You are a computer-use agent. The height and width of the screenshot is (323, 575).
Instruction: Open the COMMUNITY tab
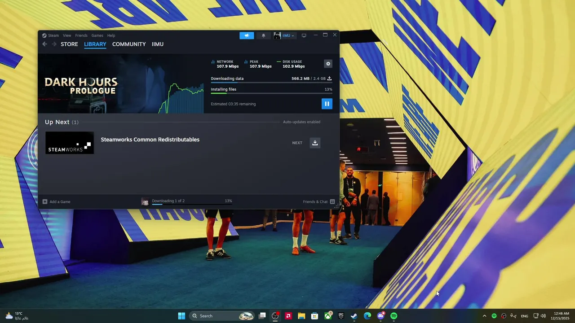pos(129,44)
